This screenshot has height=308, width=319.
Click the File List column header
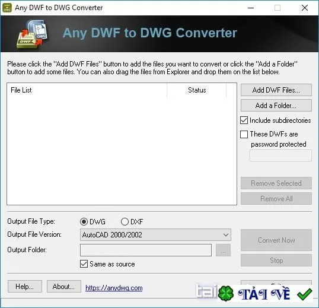pyautogui.click(x=87, y=90)
